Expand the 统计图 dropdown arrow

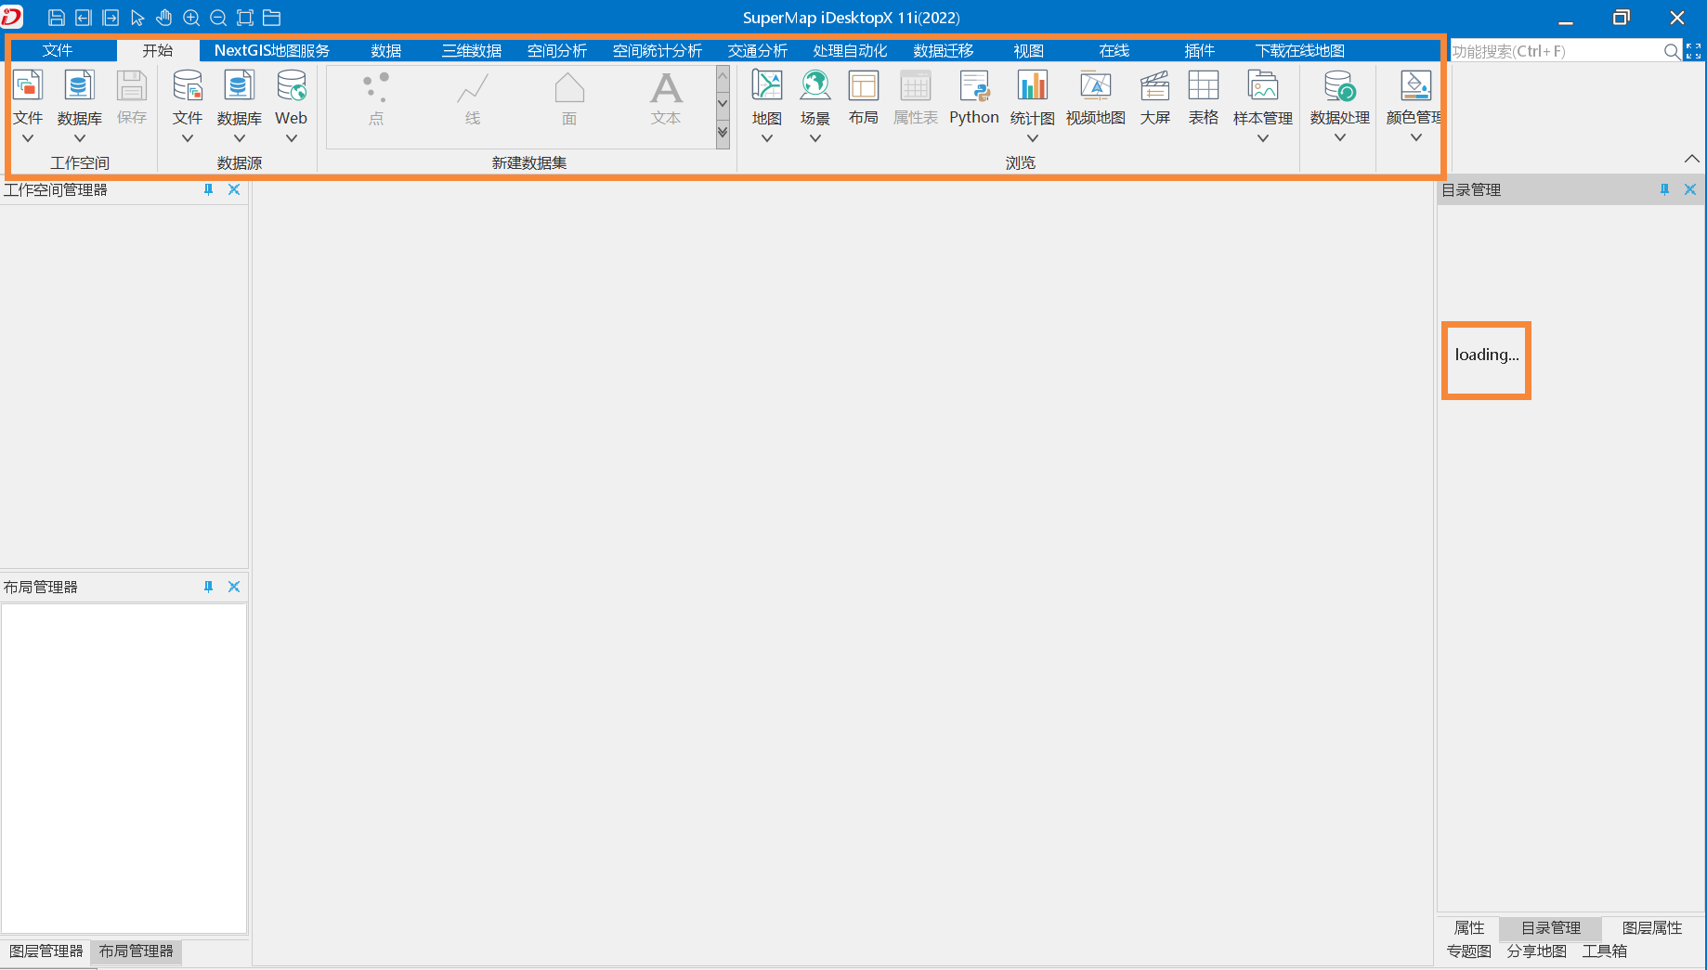coord(1033,138)
